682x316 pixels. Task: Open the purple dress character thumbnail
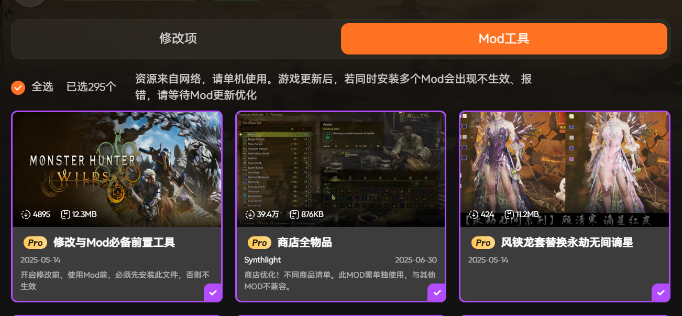click(565, 169)
